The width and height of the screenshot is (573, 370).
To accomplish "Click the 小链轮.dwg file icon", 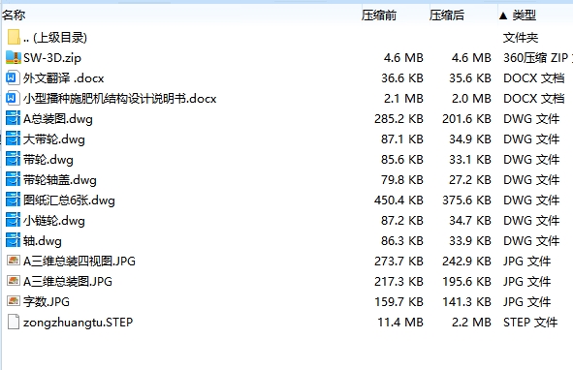I will point(14,221).
